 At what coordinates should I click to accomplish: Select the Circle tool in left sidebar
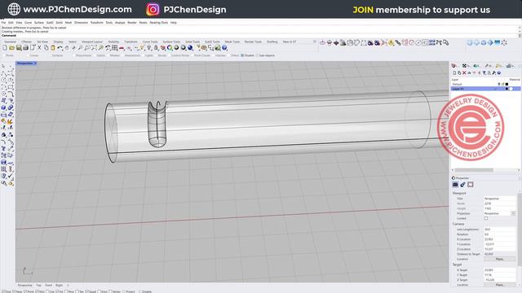tap(3, 80)
